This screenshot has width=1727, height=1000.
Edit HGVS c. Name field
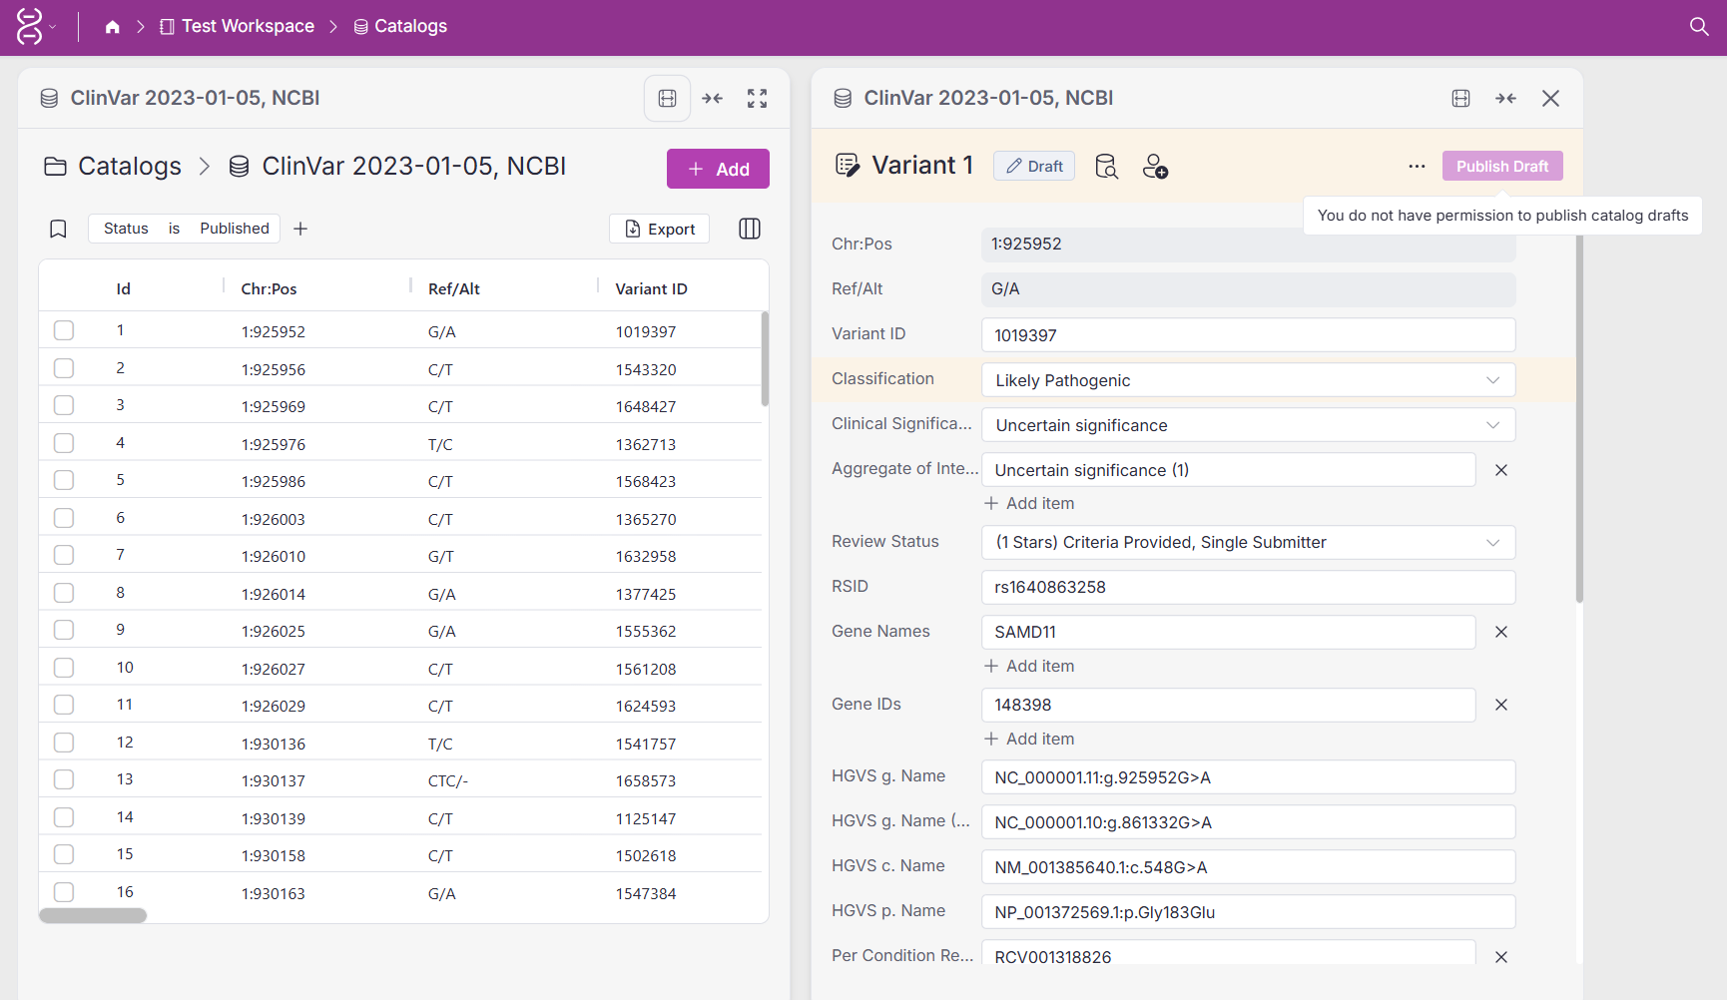tap(1248, 867)
